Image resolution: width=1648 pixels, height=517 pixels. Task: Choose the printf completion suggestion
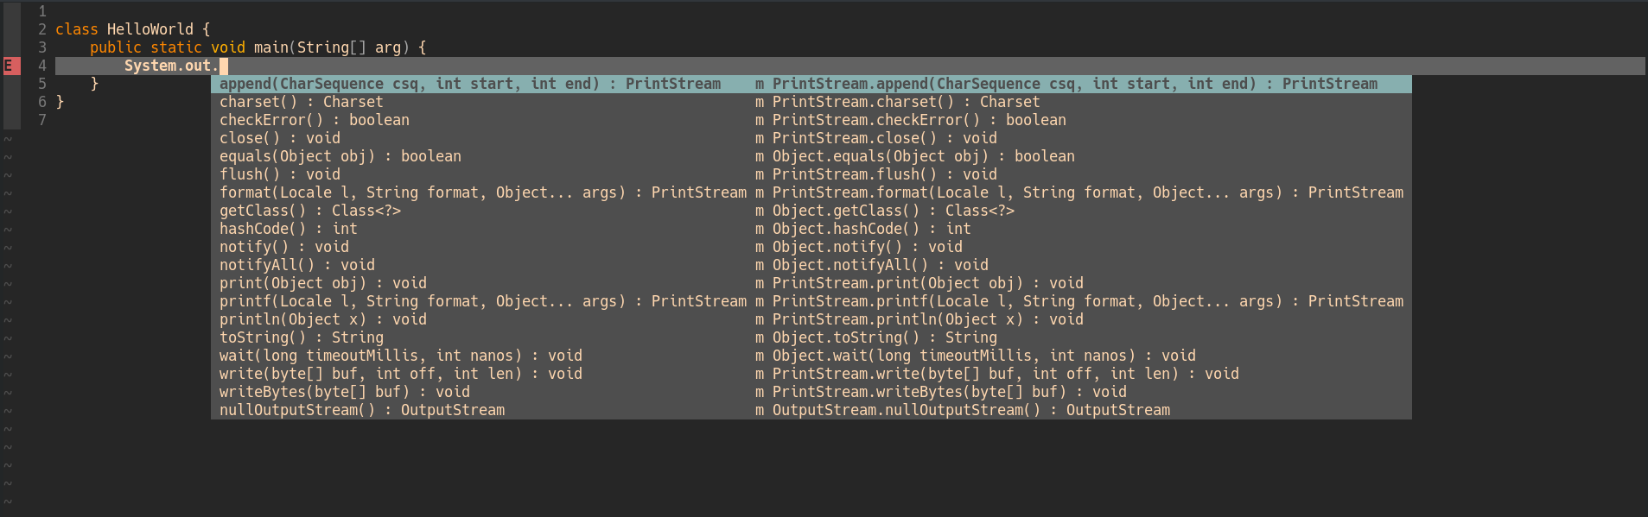pyautogui.click(x=389, y=300)
